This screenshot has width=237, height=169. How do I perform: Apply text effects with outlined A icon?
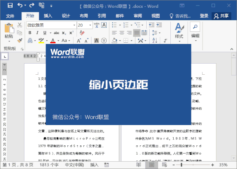30,40
